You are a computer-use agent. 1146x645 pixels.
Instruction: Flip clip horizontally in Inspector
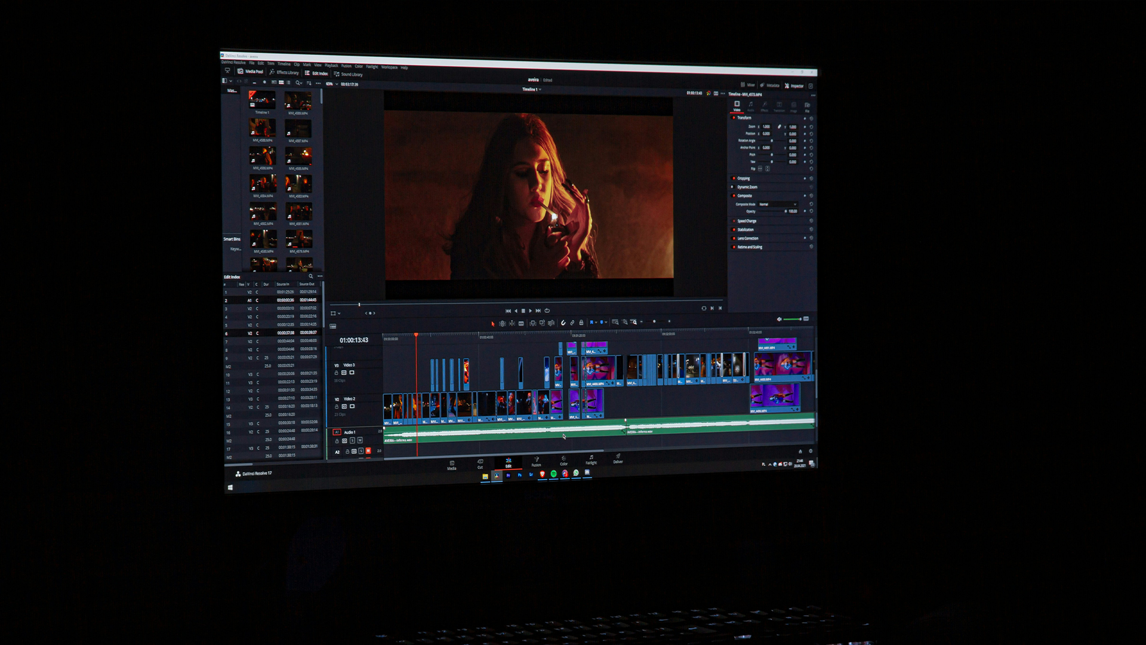point(760,169)
